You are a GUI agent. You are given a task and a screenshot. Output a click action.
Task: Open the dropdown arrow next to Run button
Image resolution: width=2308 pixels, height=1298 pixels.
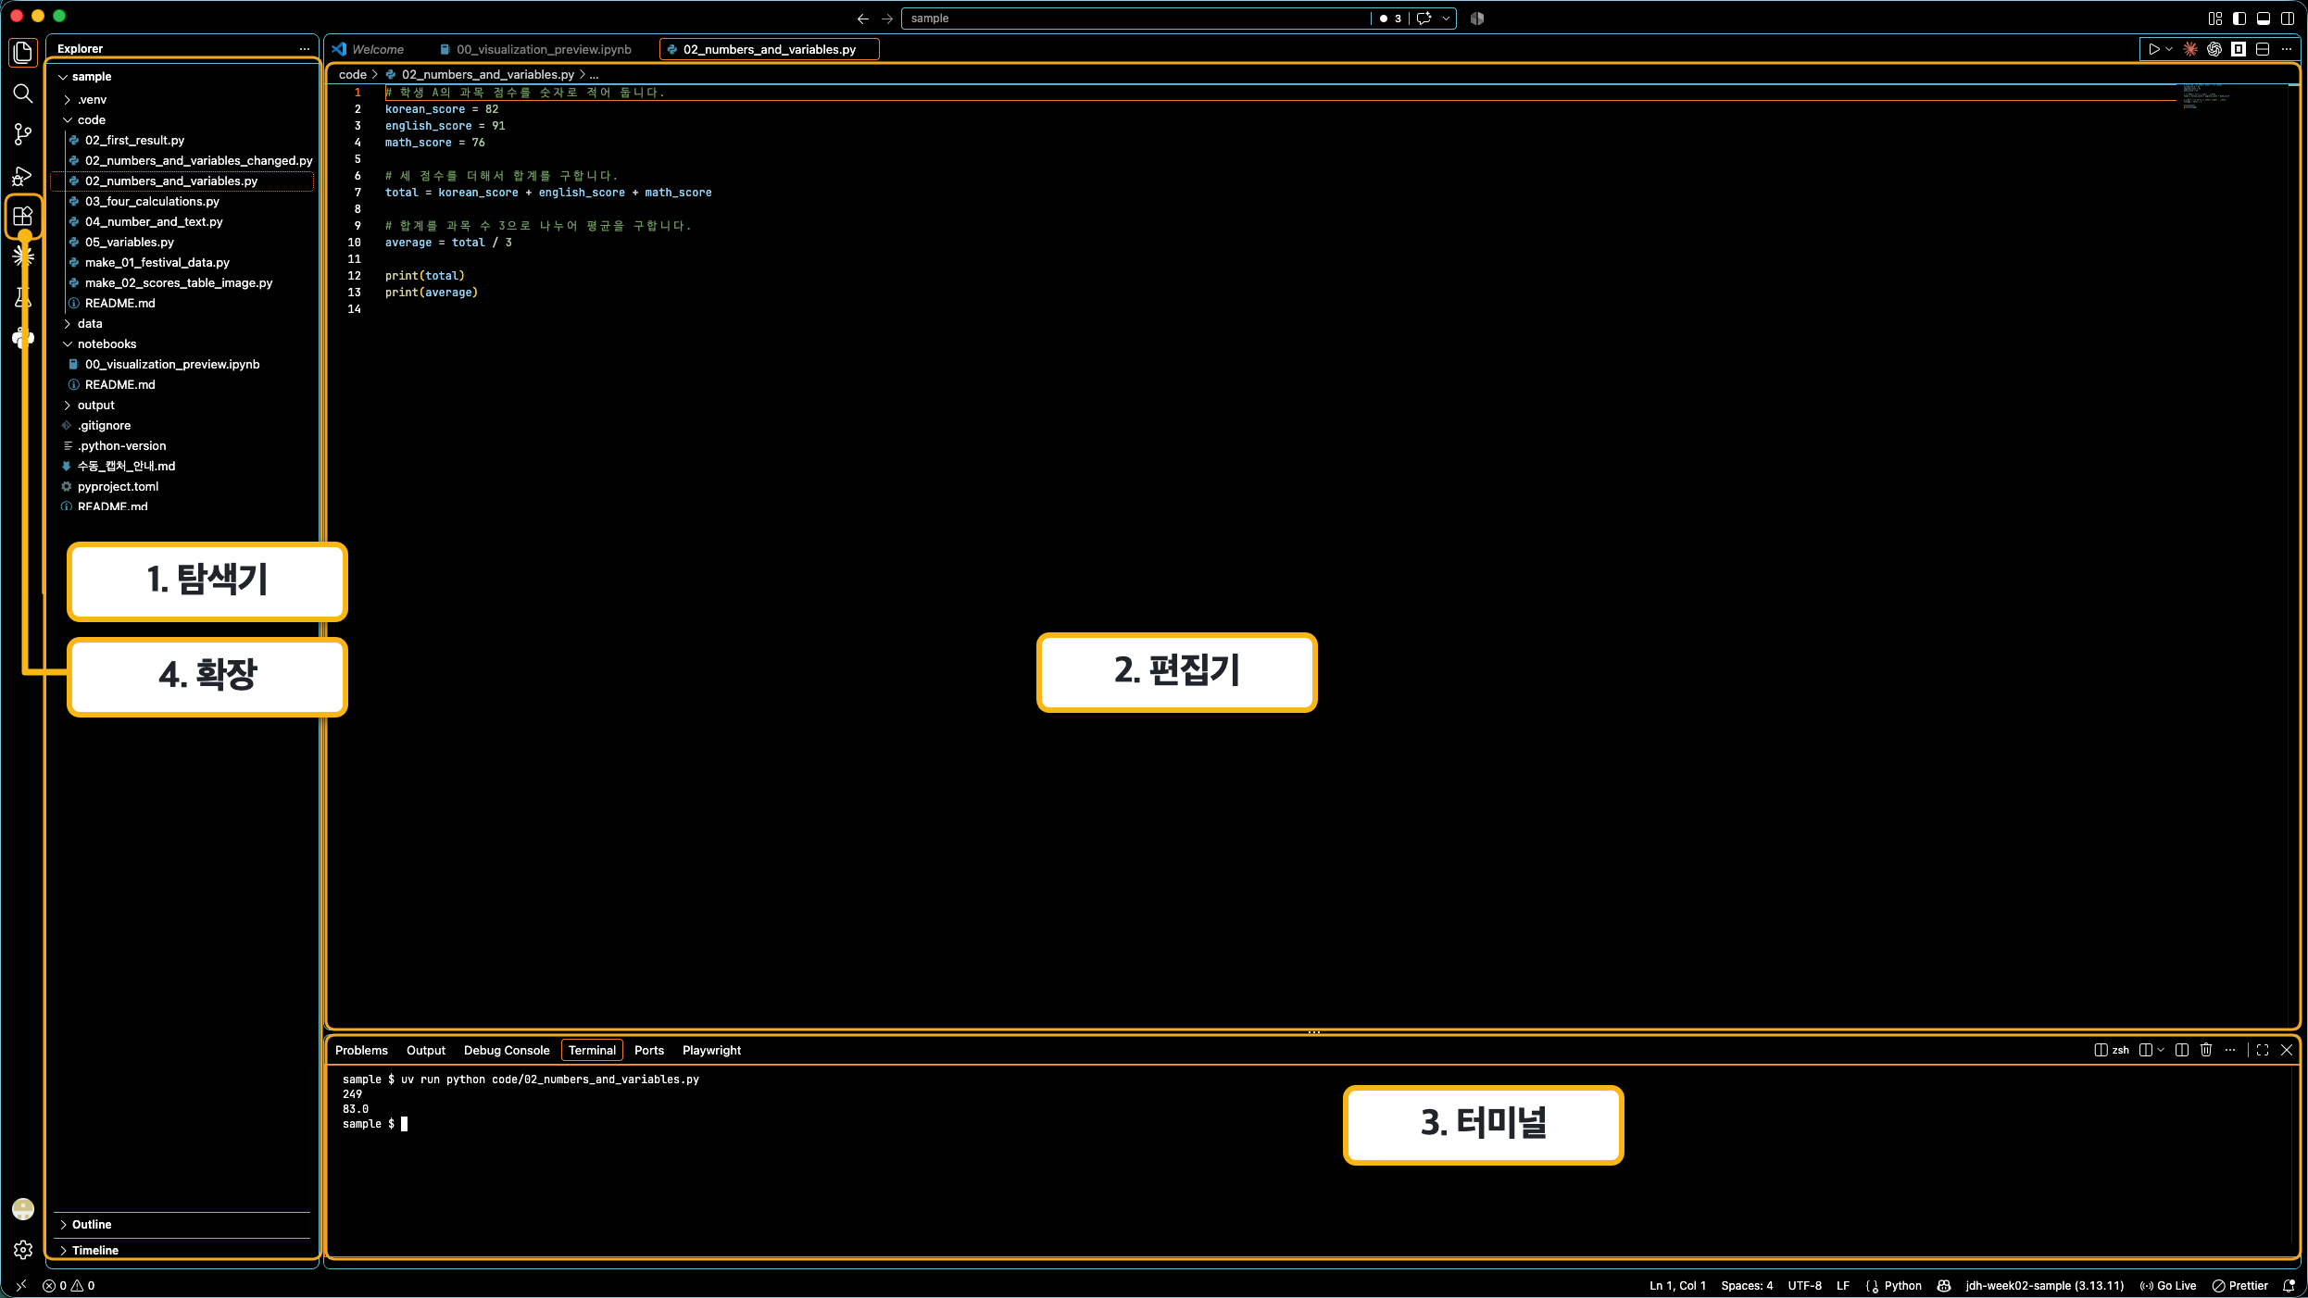[2169, 49]
